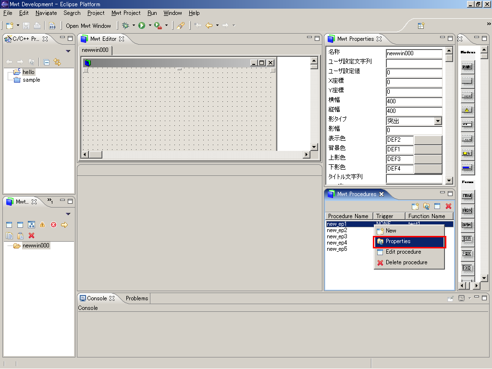Click the Open Perspective icon

[x=421, y=26]
